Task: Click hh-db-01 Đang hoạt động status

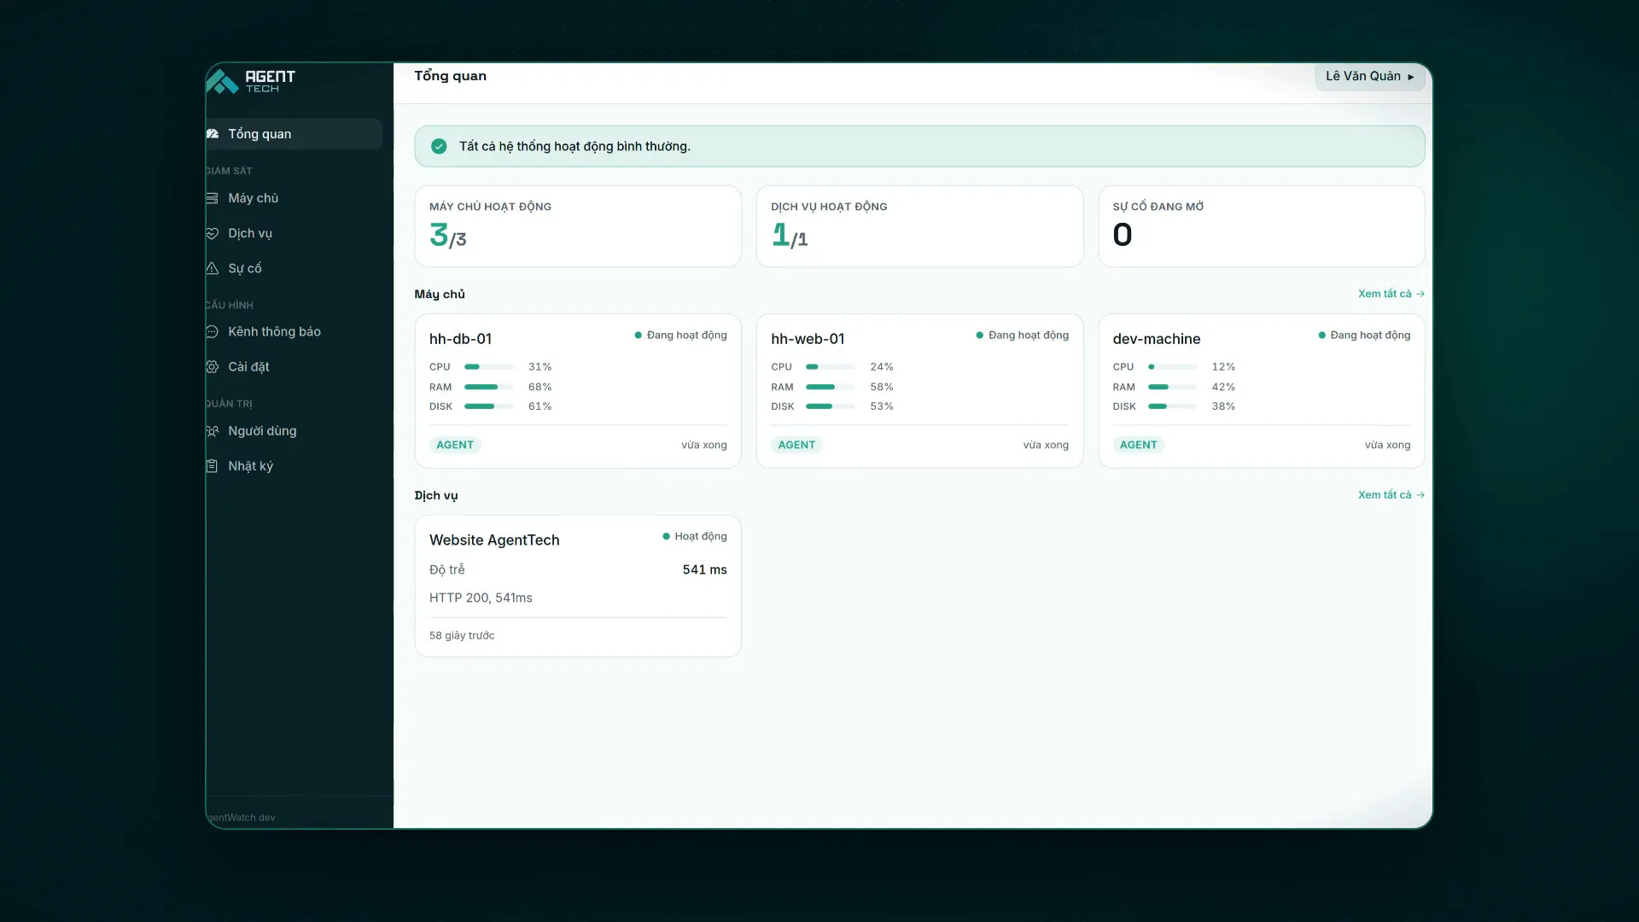Action: (680, 336)
